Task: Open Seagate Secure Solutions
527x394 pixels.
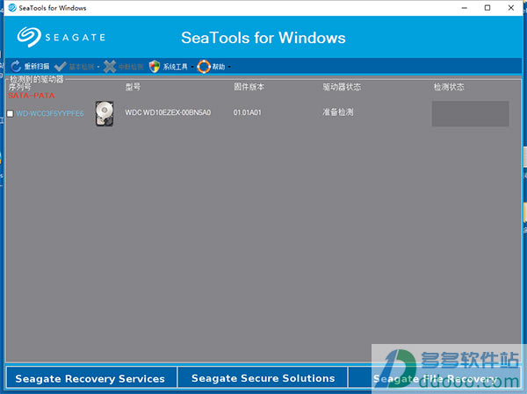Action: coord(263,378)
